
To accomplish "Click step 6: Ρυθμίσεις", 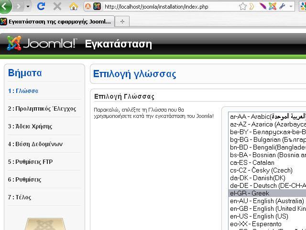I will pyautogui.click(x=24, y=180).
